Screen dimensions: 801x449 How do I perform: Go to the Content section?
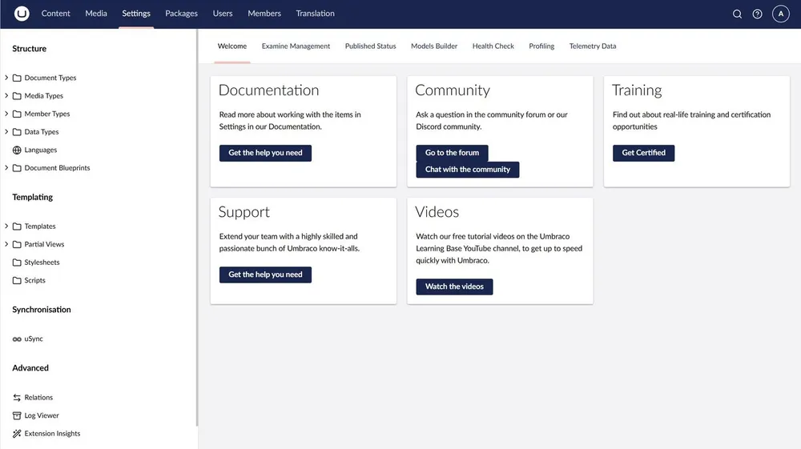tap(56, 14)
